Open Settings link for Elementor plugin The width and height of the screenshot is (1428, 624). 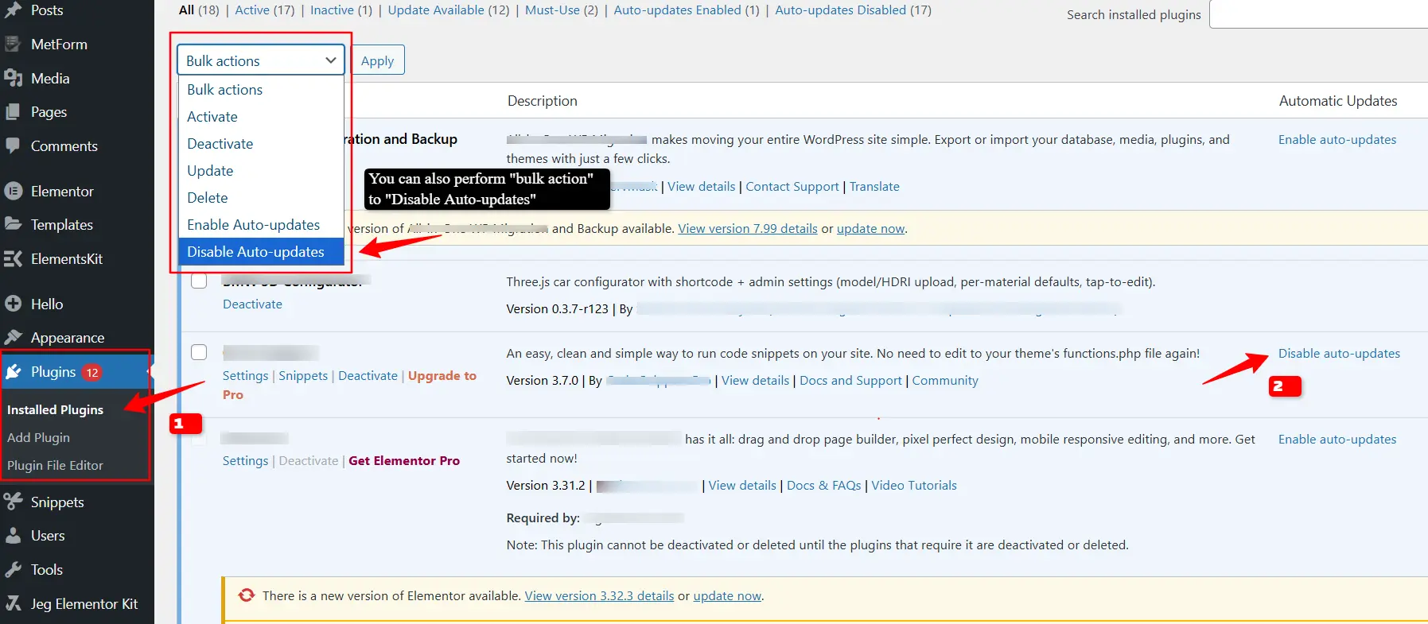pyautogui.click(x=245, y=461)
